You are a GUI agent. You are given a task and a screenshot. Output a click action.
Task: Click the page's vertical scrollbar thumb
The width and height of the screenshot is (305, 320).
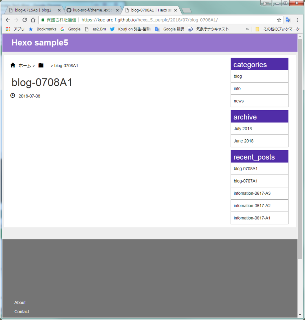coord(300,148)
